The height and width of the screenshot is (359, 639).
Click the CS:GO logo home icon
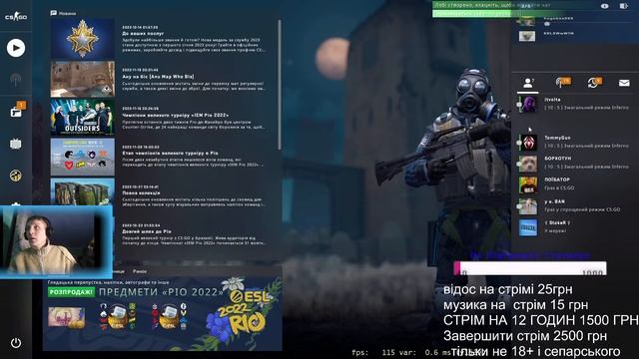(x=16, y=17)
